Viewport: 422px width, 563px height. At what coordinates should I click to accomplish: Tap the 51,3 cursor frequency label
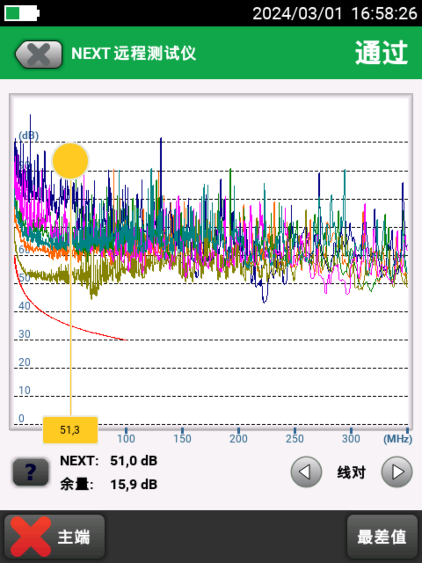pos(70,430)
